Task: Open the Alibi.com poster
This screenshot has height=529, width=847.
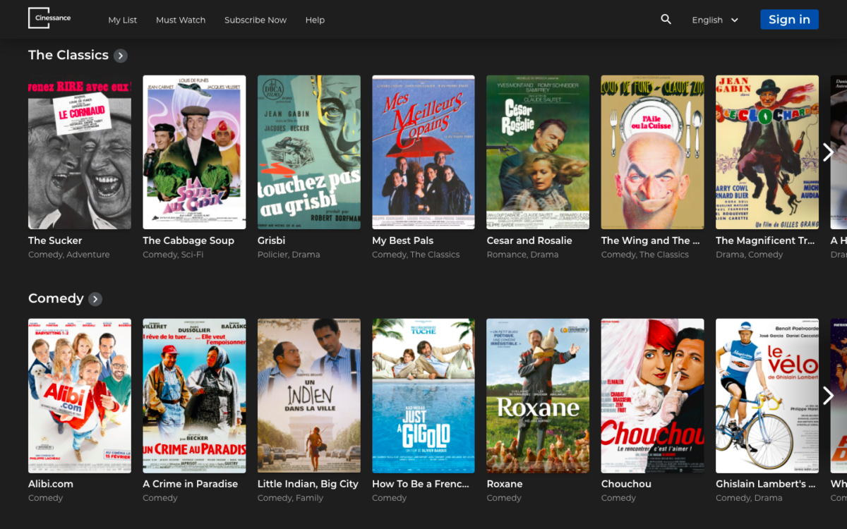Action: [x=80, y=396]
